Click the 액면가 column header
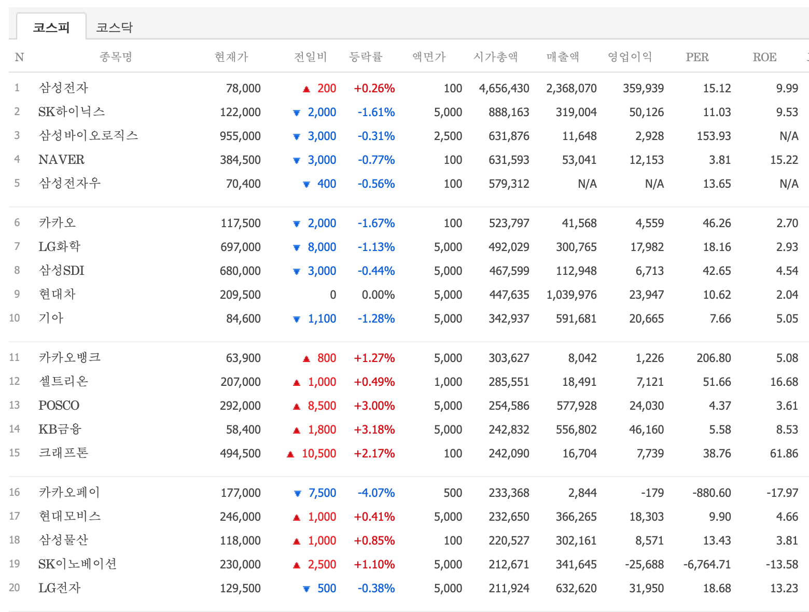Viewport: 809px width, 612px height. point(428,57)
